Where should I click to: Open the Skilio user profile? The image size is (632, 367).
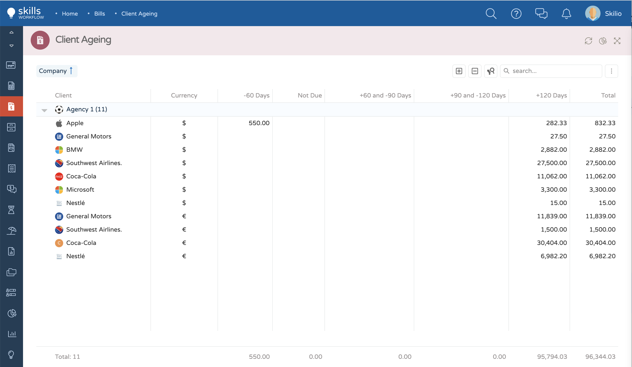[x=603, y=14]
